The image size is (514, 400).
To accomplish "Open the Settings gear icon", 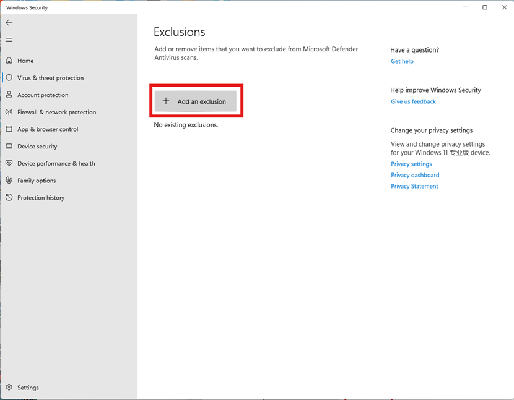I will [x=9, y=387].
